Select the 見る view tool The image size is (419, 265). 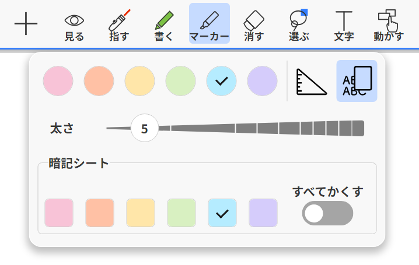(x=74, y=26)
